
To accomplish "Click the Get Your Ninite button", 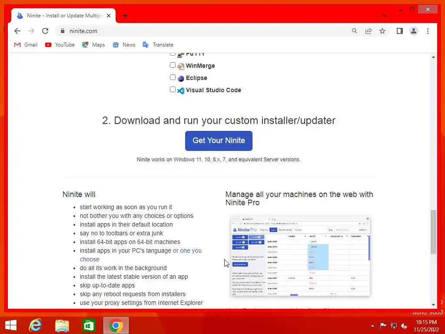I will (x=219, y=140).
